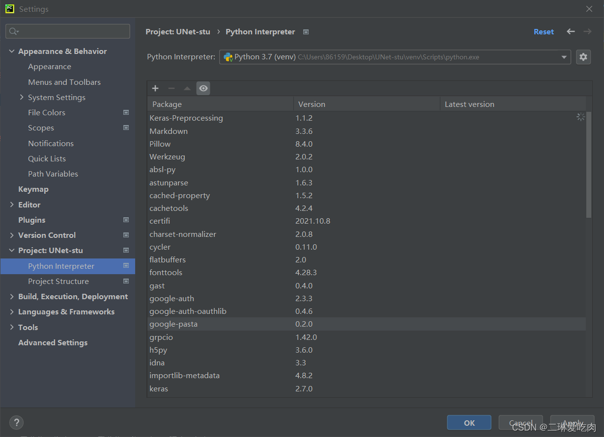The image size is (604, 437).
Task: Open Path Variables settings
Action: pos(53,174)
